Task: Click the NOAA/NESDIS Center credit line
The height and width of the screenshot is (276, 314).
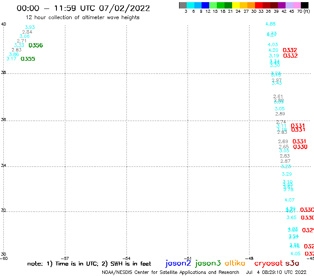Action: pos(171,272)
